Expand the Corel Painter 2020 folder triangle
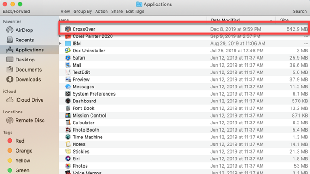Image resolution: width=310 pixels, height=174 pixels. (x=60, y=36)
